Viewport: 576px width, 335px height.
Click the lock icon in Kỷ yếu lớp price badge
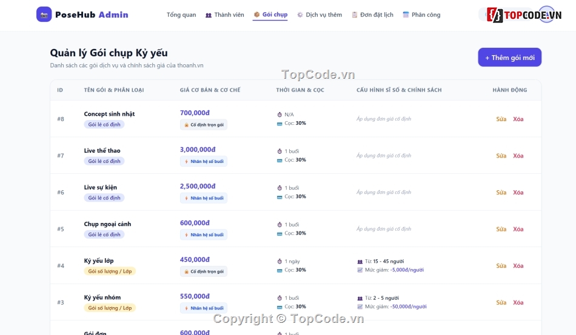click(186, 271)
